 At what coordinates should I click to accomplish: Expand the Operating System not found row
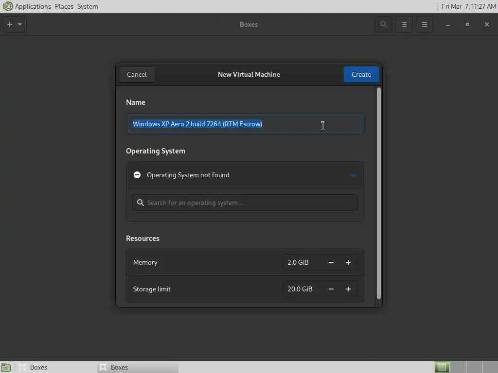(x=245, y=175)
